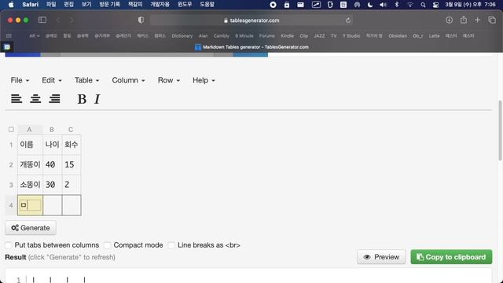Open Safari menu in macOS menu bar
Viewport: 503px width, 283px height.
pyautogui.click(x=30, y=5)
